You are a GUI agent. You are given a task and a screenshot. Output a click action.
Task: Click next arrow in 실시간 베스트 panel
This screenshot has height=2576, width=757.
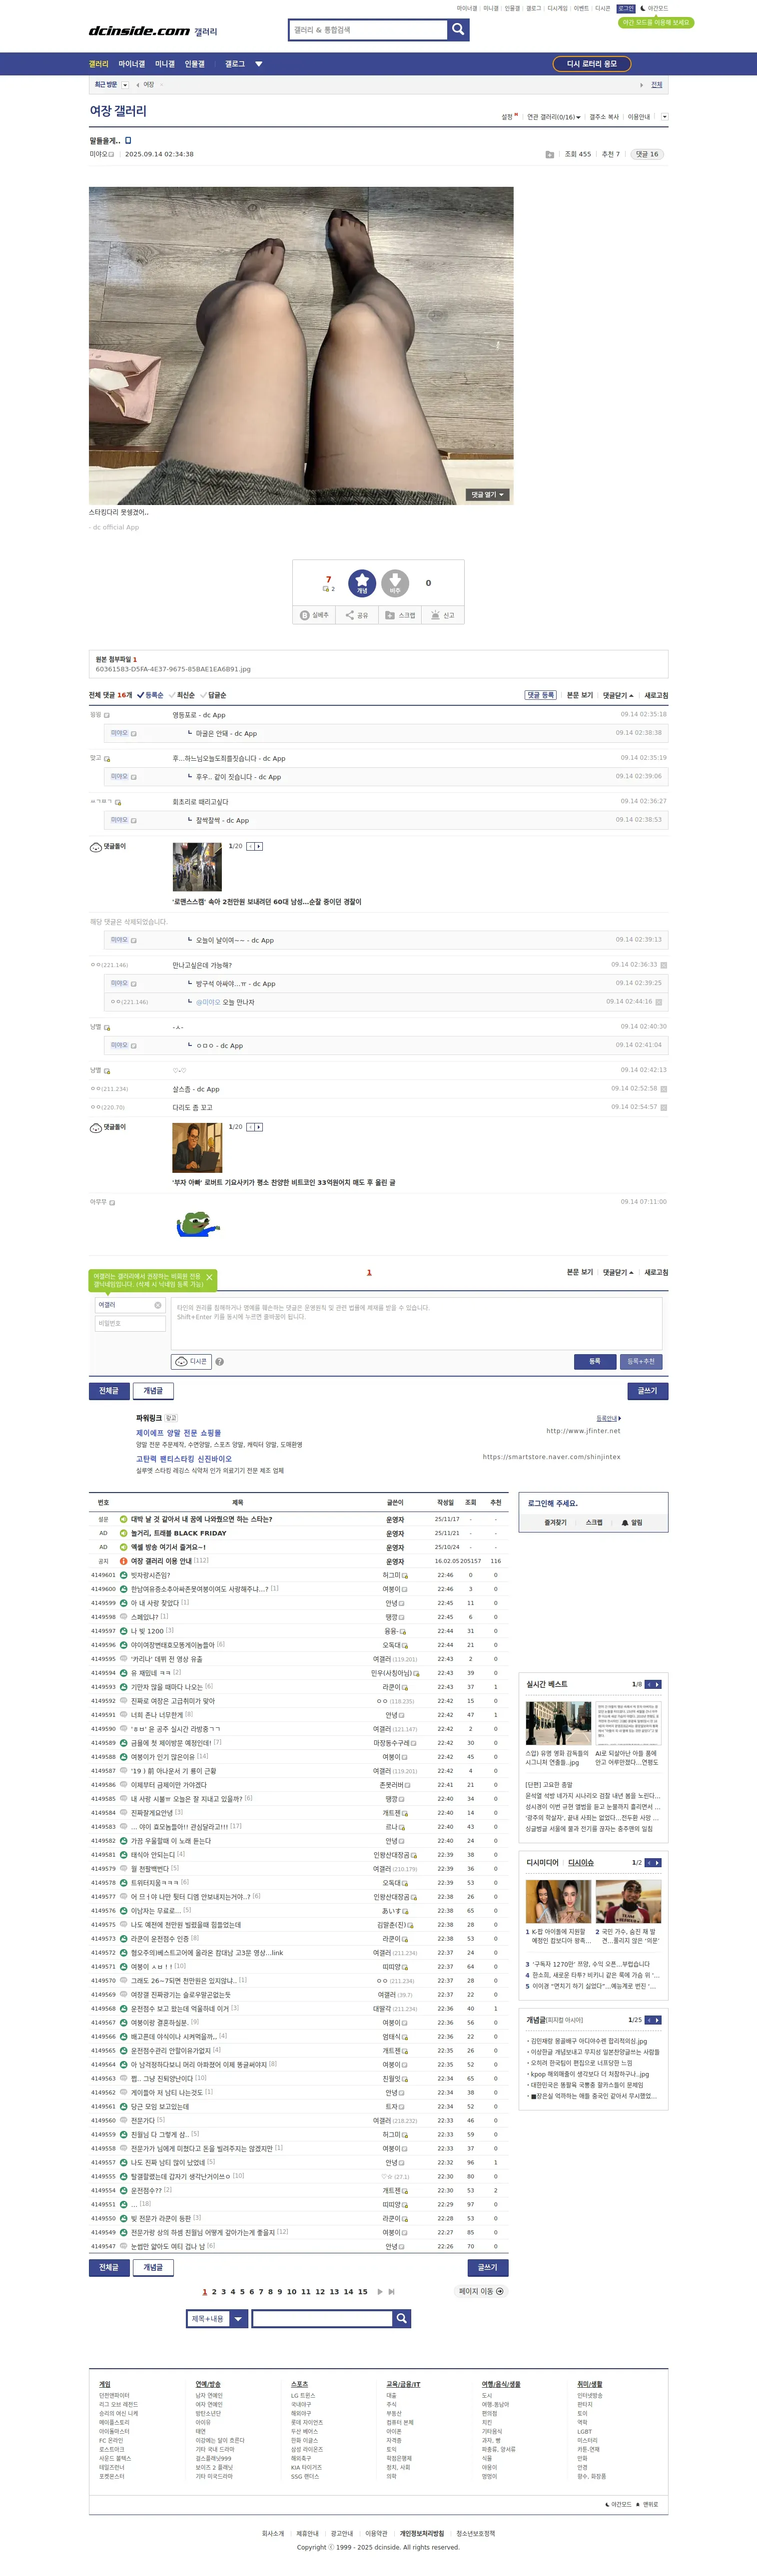[657, 1684]
